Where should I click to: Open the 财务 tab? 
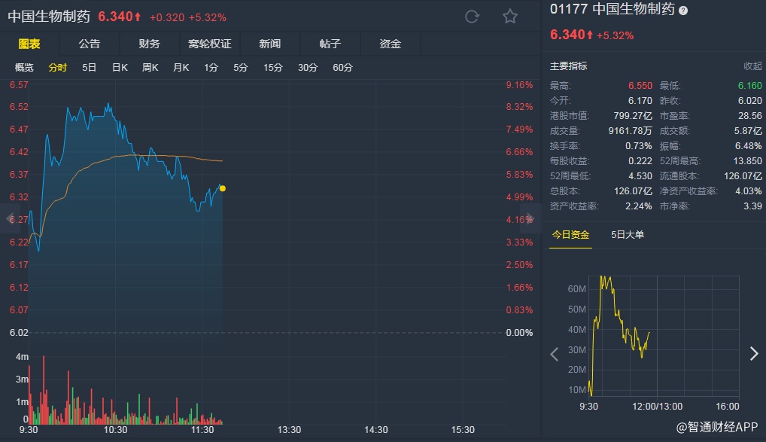(x=150, y=44)
